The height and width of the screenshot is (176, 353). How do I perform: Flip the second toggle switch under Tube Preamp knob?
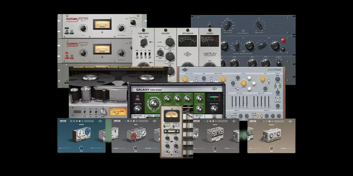tap(141, 55)
